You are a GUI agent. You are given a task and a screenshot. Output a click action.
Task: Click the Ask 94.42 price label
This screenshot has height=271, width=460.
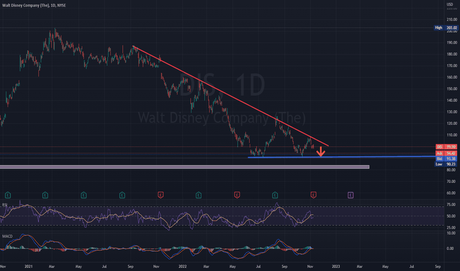447,153
